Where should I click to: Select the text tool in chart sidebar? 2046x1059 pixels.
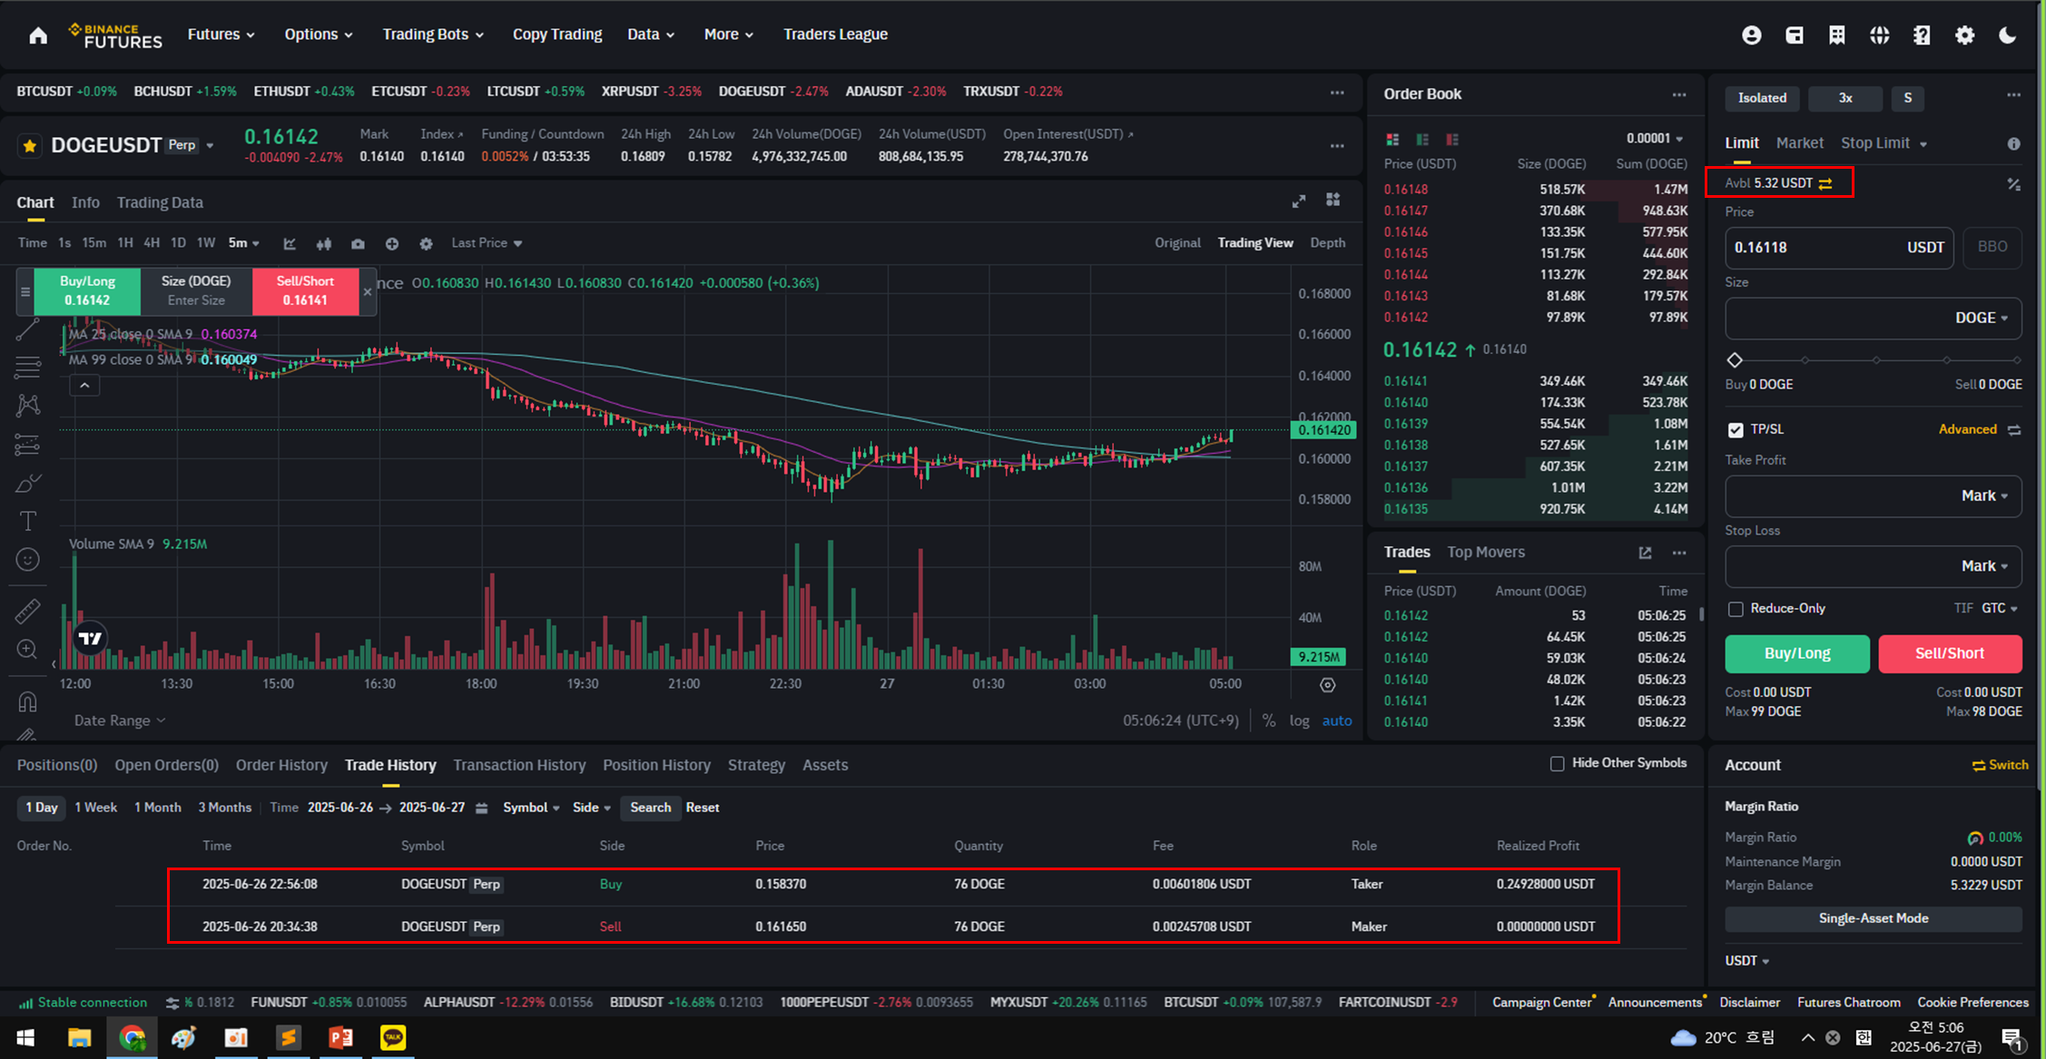[x=28, y=521]
